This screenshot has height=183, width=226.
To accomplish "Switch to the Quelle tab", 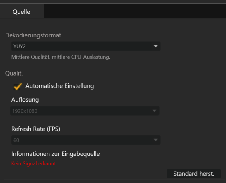I will [x=21, y=12].
